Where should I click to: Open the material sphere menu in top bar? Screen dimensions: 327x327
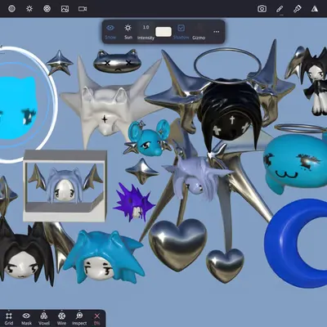[11, 9]
